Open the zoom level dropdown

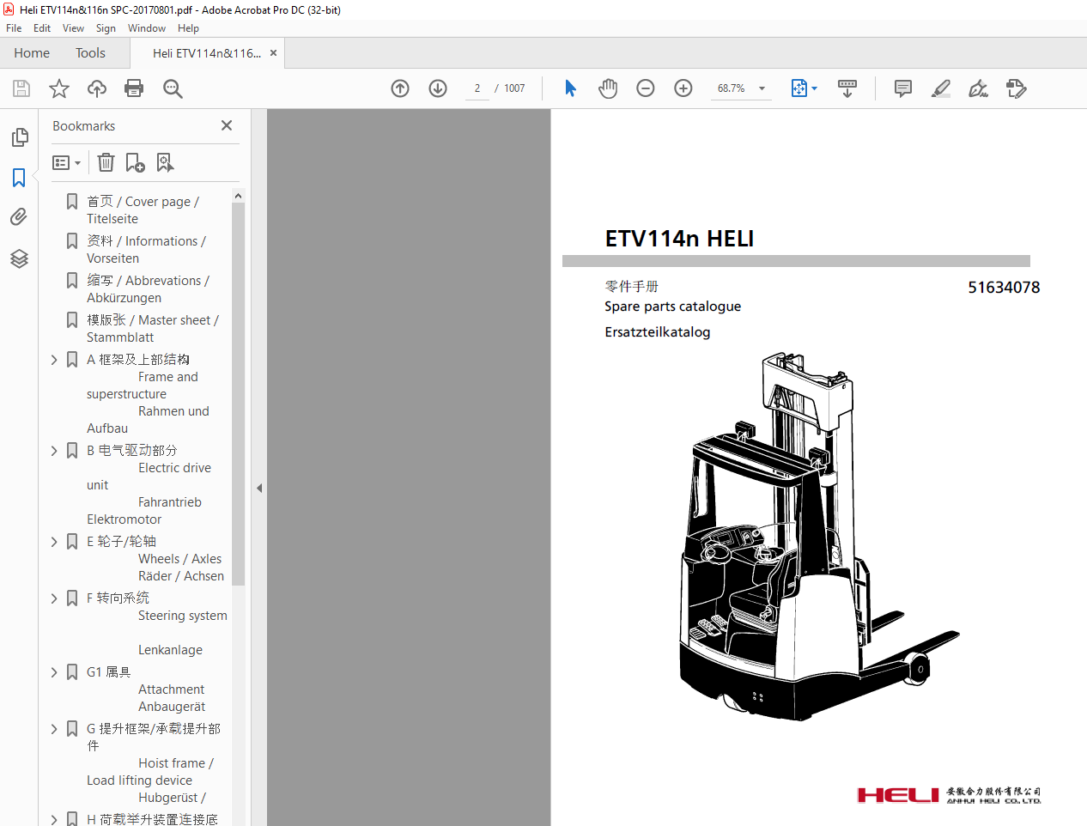(762, 88)
